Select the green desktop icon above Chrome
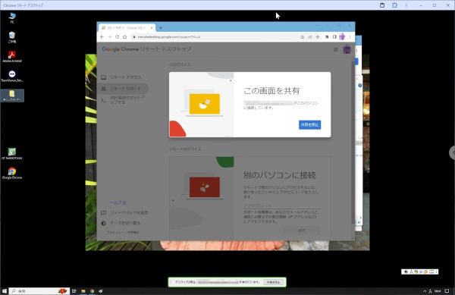This screenshot has width=455, height=295. pyautogui.click(x=12, y=154)
